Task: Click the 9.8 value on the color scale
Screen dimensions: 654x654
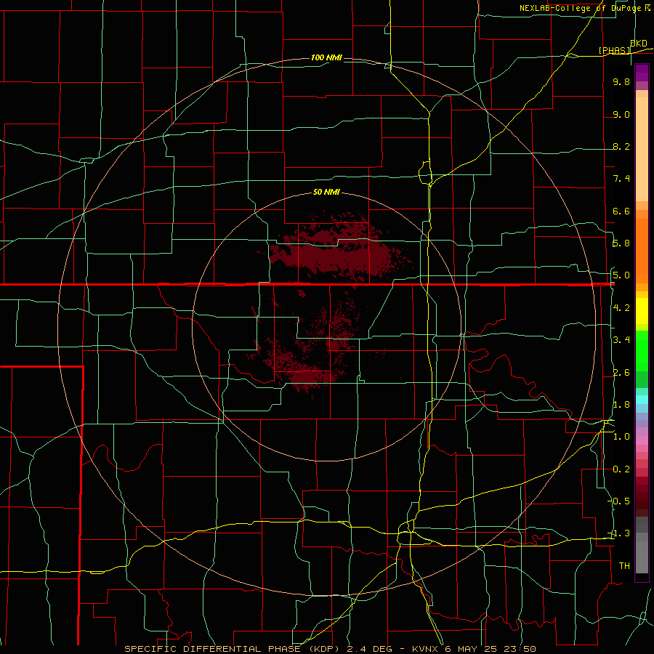Action: coord(621,81)
